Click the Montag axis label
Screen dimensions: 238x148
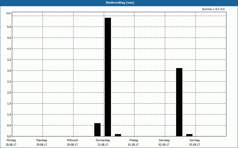(x=11, y=140)
